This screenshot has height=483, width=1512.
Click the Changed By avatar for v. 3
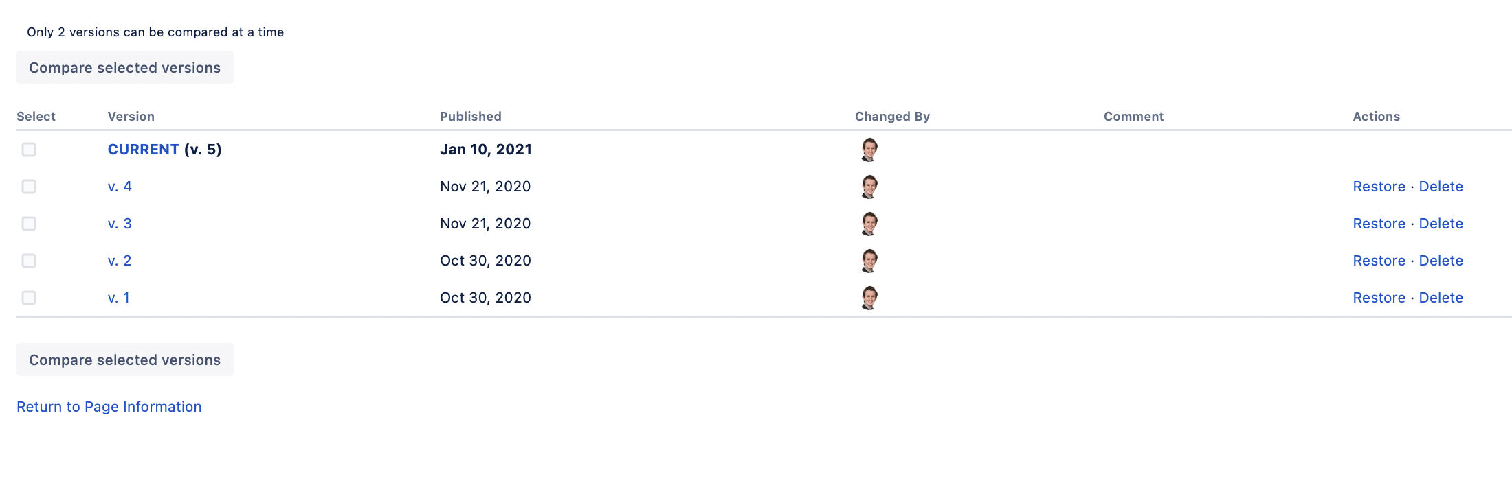pos(870,223)
